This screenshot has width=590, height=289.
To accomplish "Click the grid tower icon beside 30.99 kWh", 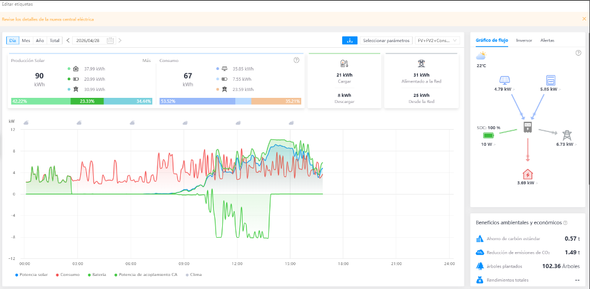I will pyautogui.click(x=76, y=89).
